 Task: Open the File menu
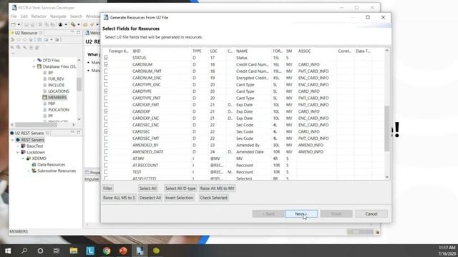pyautogui.click(x=14, y=16)
